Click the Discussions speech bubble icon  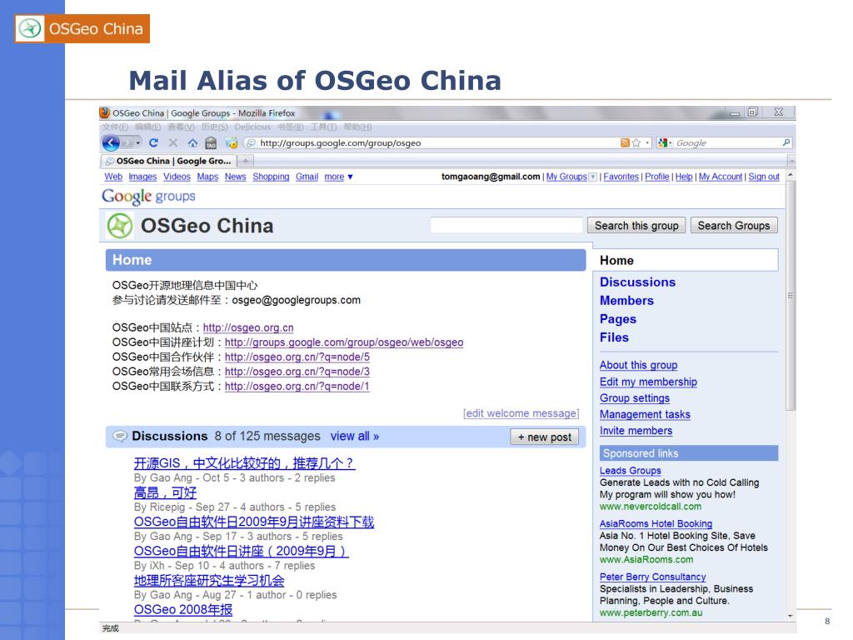pos(120,436)
